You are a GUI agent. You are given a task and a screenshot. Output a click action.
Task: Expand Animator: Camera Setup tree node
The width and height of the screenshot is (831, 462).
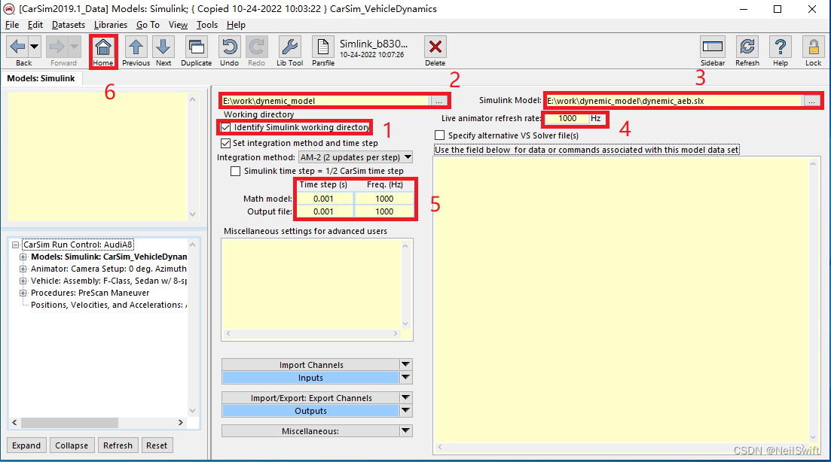(x=23, y=269)
